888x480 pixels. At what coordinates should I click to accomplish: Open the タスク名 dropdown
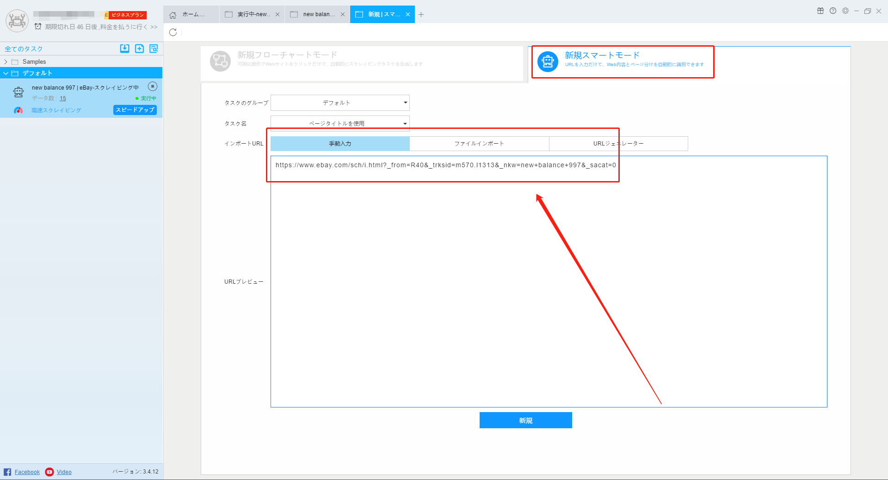click(340, 123)
